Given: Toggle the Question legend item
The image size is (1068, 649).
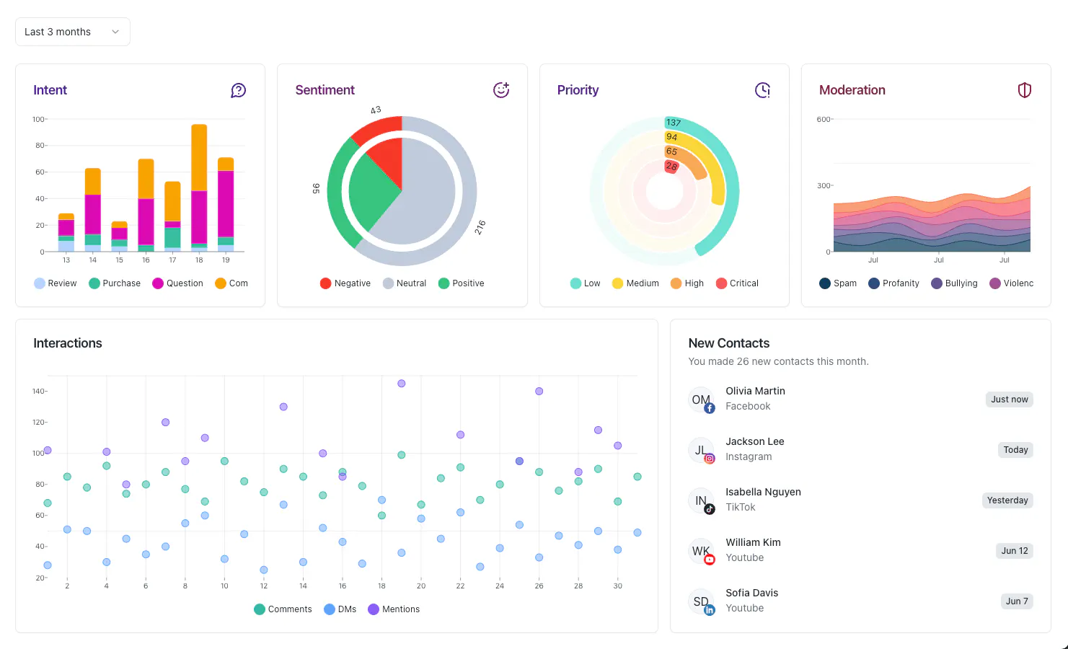Looking at the screenshot, I should (178, 283).
